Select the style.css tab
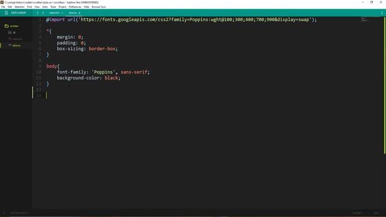Screen dimensions: 386x217 point(72,13)
